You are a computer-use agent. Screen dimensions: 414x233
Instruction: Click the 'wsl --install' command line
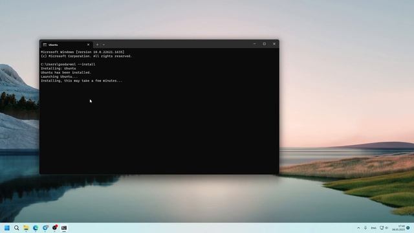click(x=68, y=64)
